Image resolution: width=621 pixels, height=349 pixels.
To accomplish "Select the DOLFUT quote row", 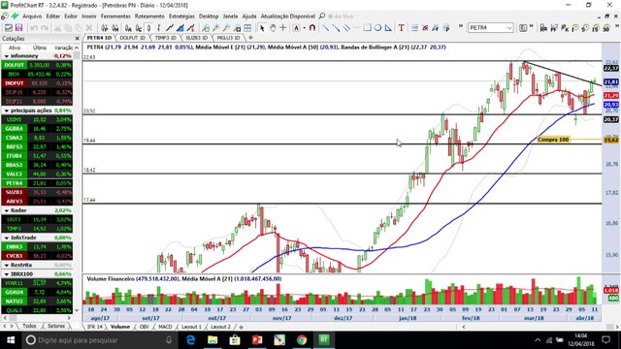I will 37,65.
